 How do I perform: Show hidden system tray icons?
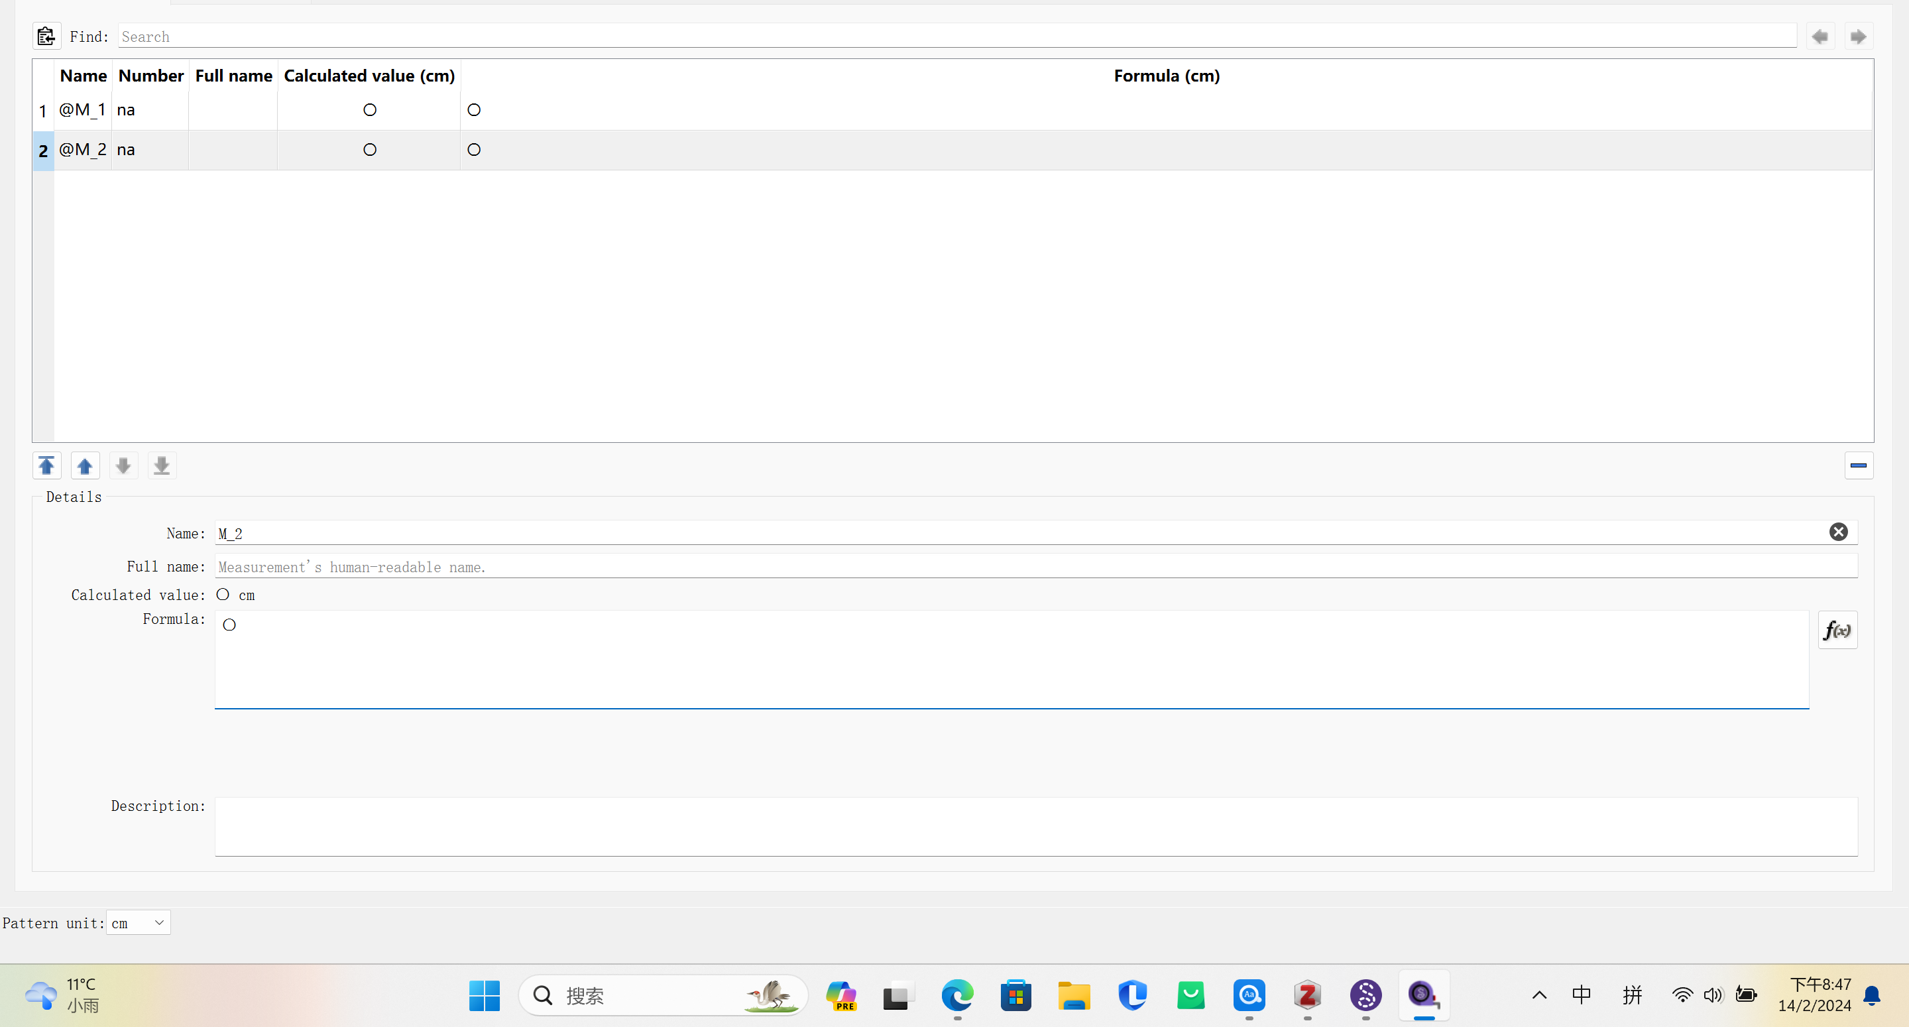click(x=1539, y=995)
